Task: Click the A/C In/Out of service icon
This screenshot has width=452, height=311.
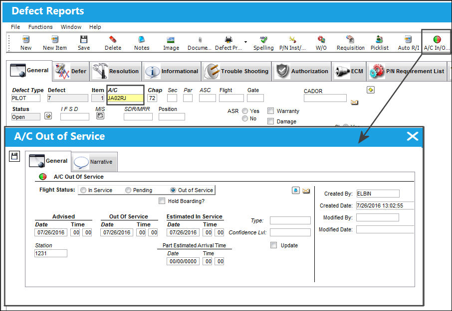Action: (437, 39)
